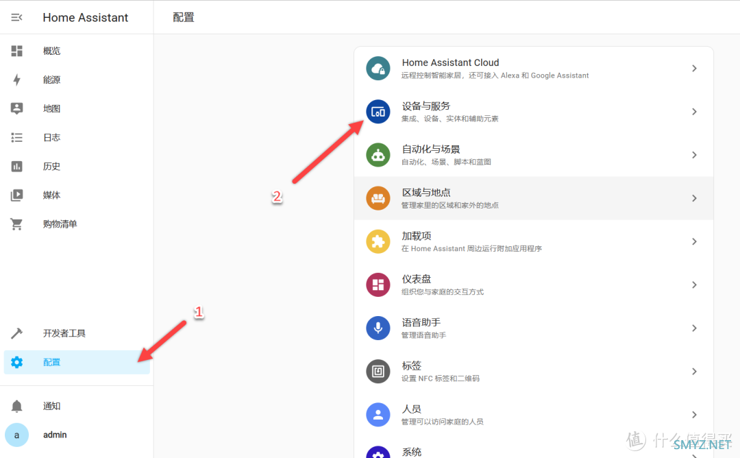This screenshot has width=740, height=458.
Task: Open the 概览 dashboard icon
Action: point(16,51)
